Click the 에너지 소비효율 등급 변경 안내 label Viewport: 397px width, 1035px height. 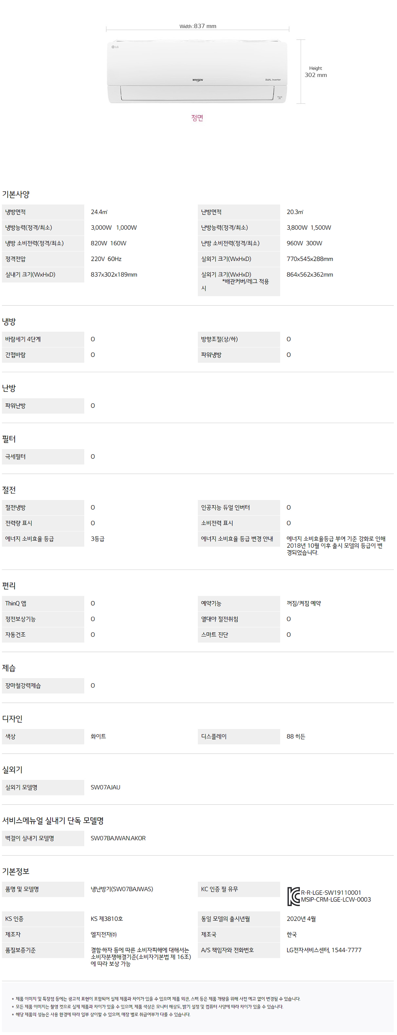pyautogui.click(x=237, y=539)
